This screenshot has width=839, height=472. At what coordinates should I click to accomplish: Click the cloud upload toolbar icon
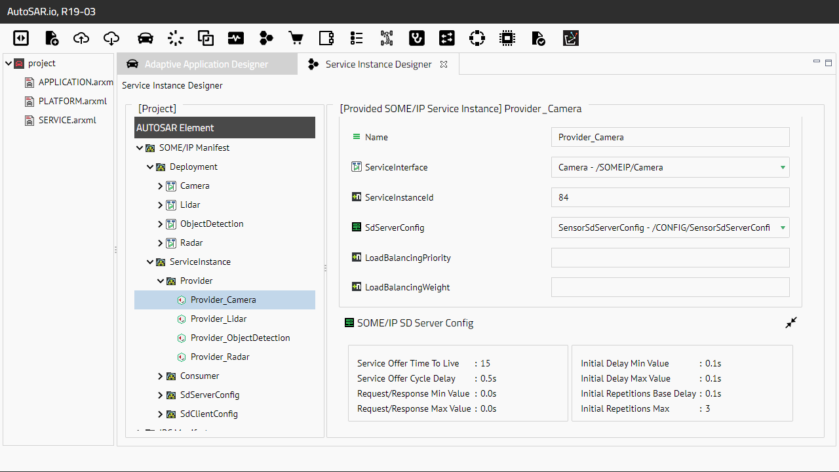81,38
